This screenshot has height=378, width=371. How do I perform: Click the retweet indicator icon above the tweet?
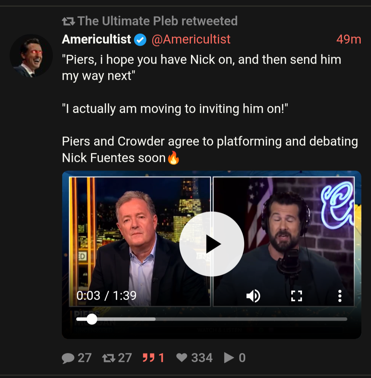pyautogui.click(x=68, y=22)
